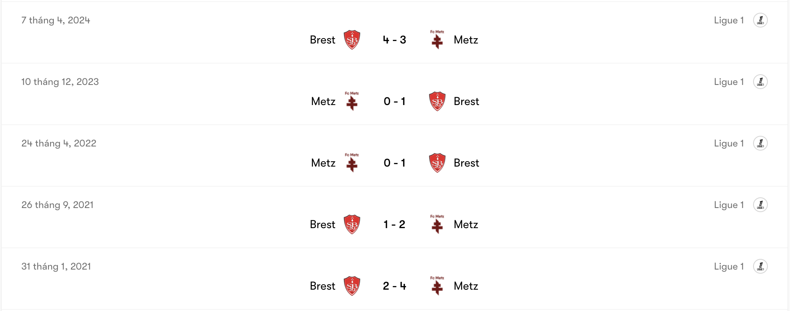Click the Metz name in the 0-1 match of 2023
The image size is (790, 311).
tap(323, 101)
